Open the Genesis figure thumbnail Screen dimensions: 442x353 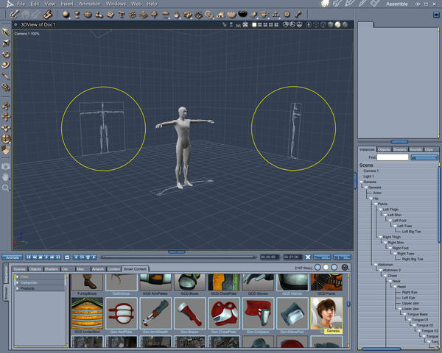pyautogui.click(x=325, y=312)
